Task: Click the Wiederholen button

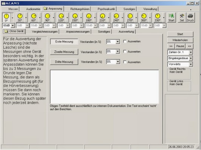Action: tap(180, 40)
